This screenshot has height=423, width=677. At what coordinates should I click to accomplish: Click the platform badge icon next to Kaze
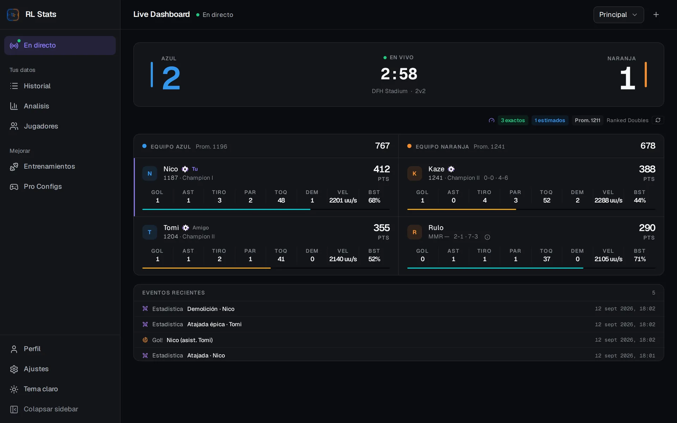pos(451,169)
